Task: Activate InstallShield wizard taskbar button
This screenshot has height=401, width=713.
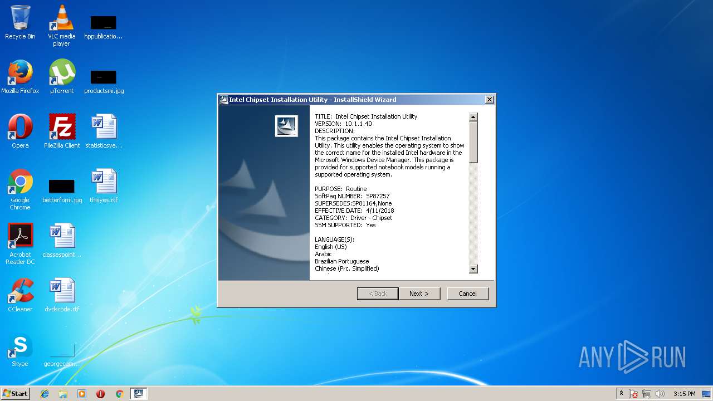Action: [x=139, y=394]
